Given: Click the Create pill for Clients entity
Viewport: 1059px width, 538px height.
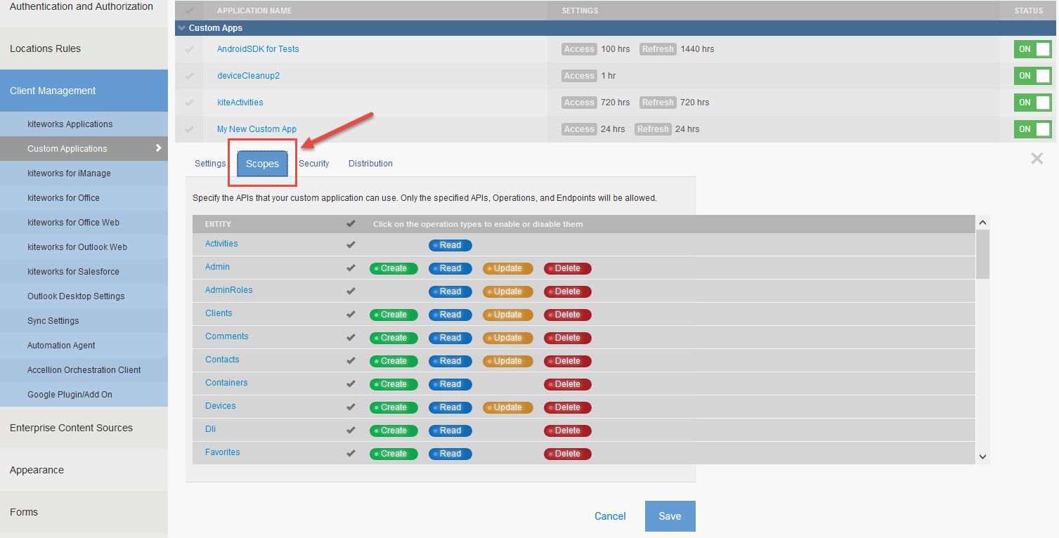Looking at the screenshot, I should (394, 315).
